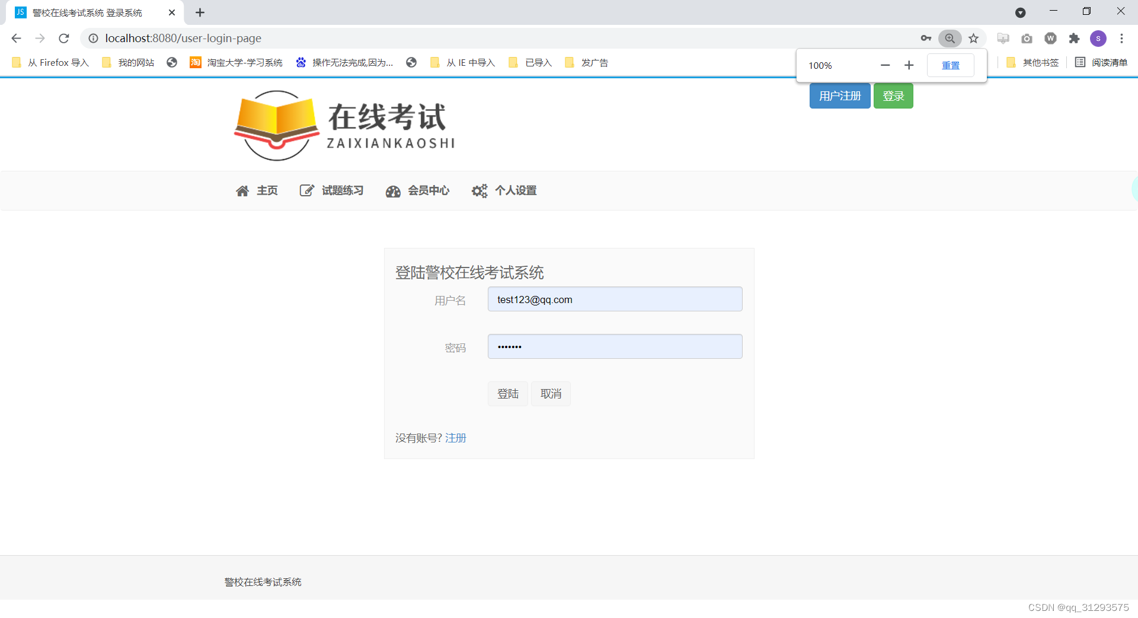Image resolution: width=1138 pixels, height=618 pixels.
Task: Open the tab search dropdown arrow
Action: tap(1020, 12)
